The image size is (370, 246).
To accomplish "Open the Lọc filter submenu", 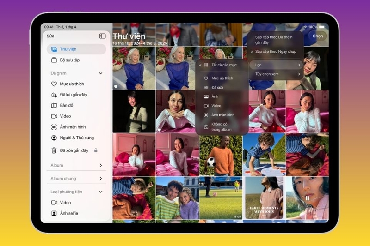I will [276, 65].
